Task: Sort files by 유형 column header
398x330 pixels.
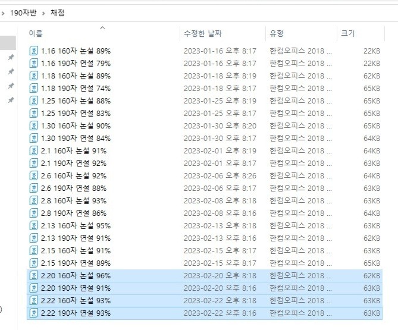Action: coord(277,34)
